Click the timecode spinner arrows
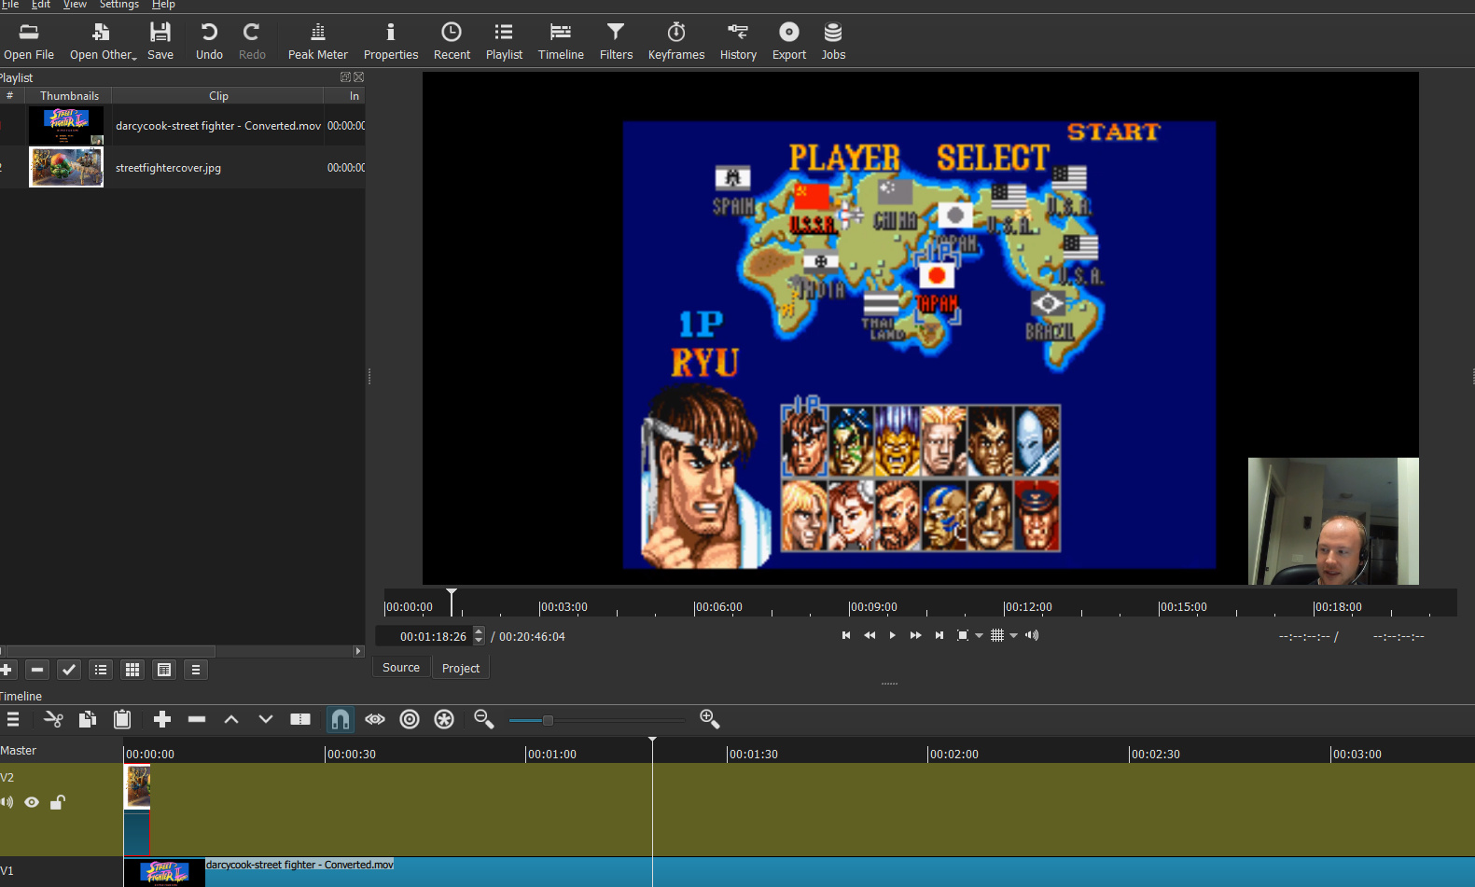 (x=479, y=636)
